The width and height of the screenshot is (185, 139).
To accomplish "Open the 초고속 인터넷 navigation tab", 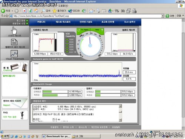I will click(x=108, y=22).
